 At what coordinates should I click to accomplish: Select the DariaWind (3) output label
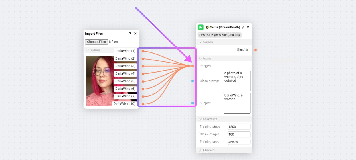coord(125,66)
